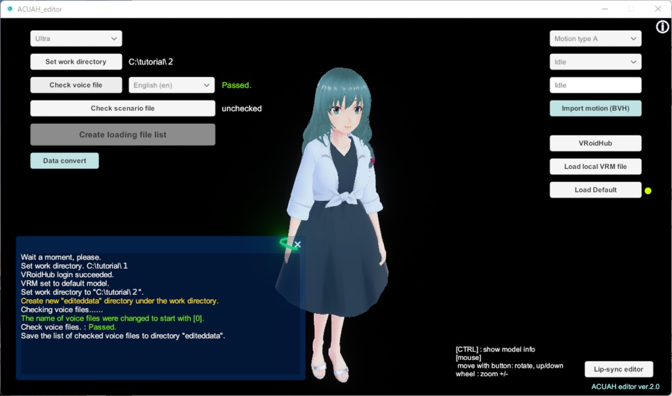Open the Ultra quality dropdown
Screen dimensions: 672x396
pyautogui.click(x=75, y=38)
